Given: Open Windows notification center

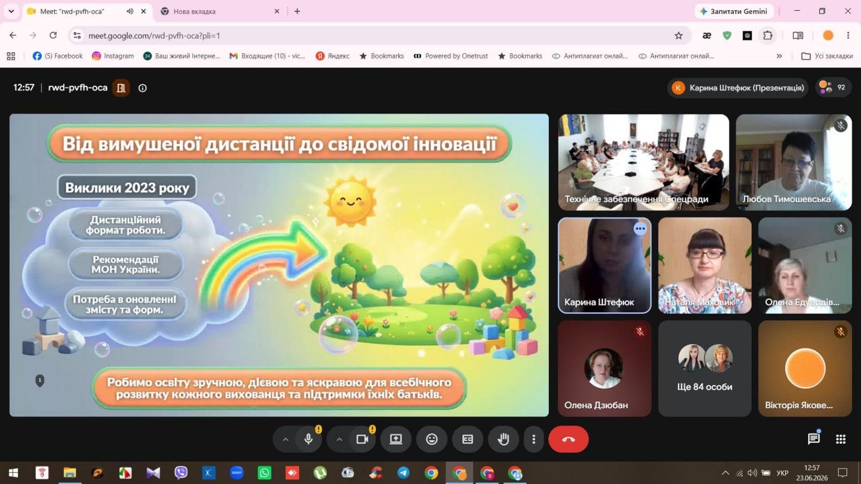Looking at the screenshot, I should coord(843,473).
